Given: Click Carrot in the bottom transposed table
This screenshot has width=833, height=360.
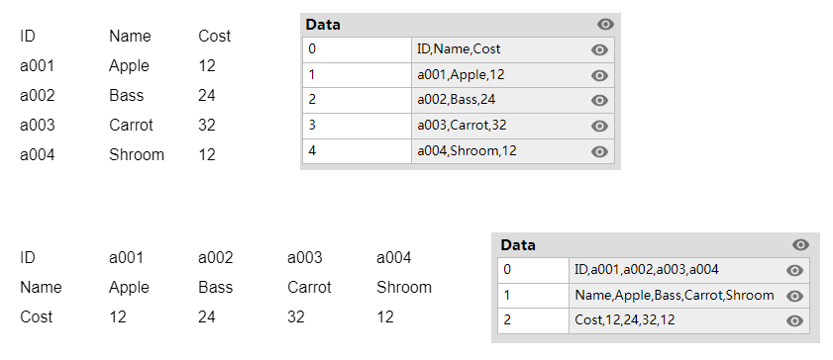Looking at the screenshot, I should (x=309, y=288).
